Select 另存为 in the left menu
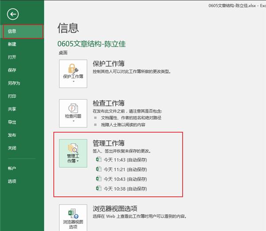Image resolution: width=266 pixels, height=231 pixels. 14,83
